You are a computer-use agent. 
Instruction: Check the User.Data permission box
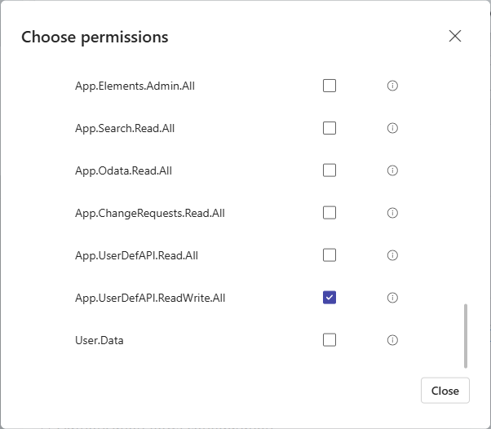[330, 340]
